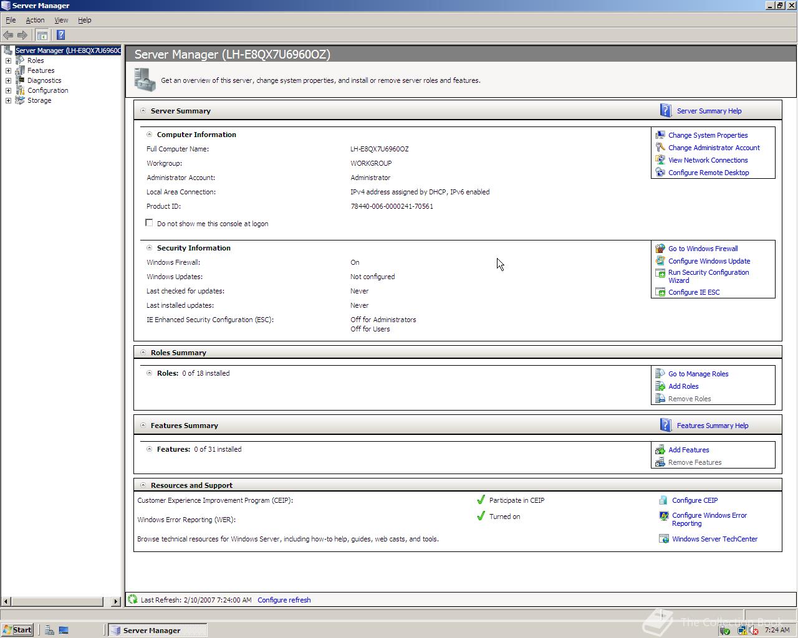Click the Show Desktop quick launch icon
Viewport: 798px width, 638px height.
coord(64,630)
